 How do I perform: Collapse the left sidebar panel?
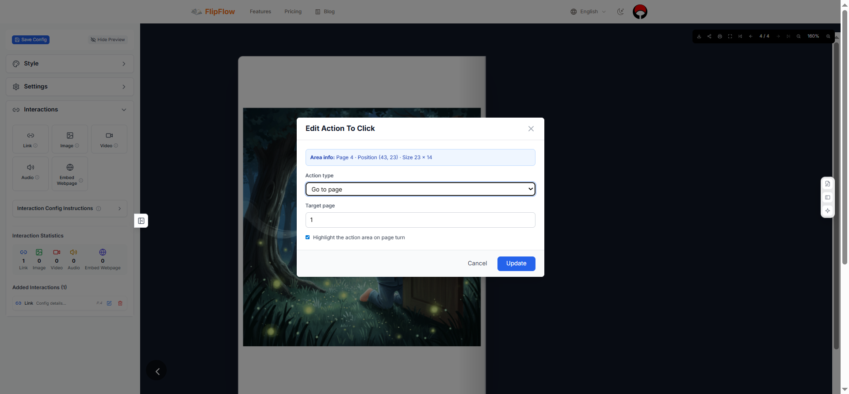(x=141, y=221)
